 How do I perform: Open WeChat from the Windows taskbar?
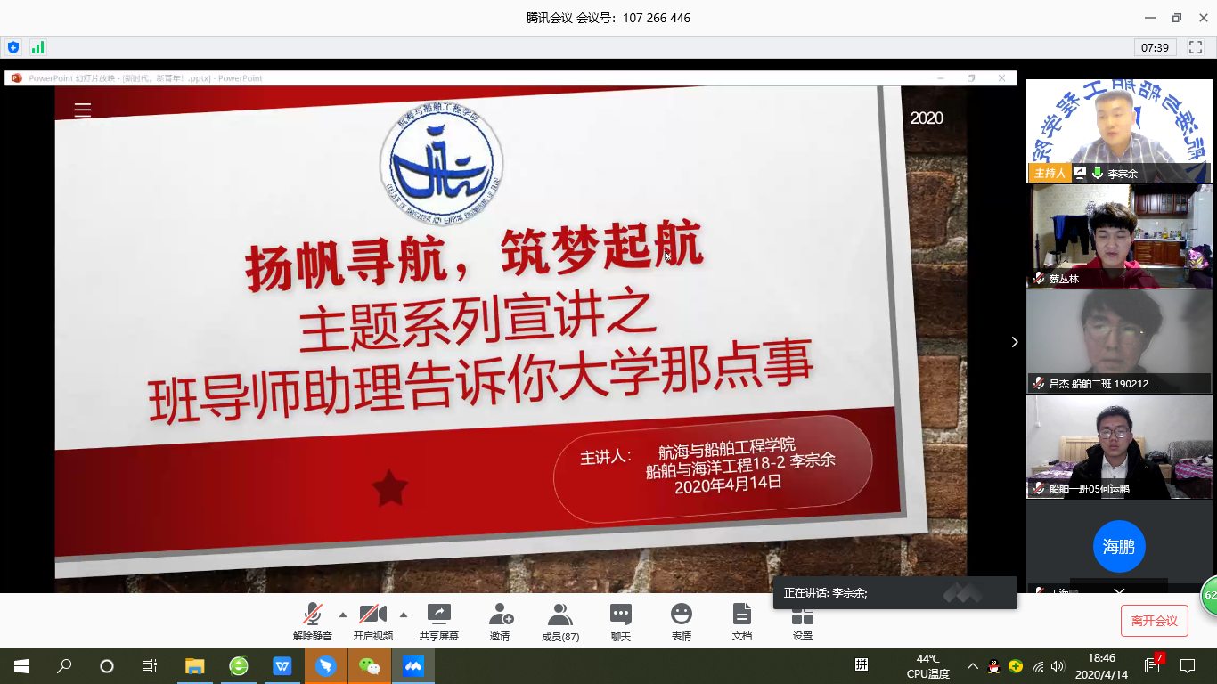tap(369, 665)
